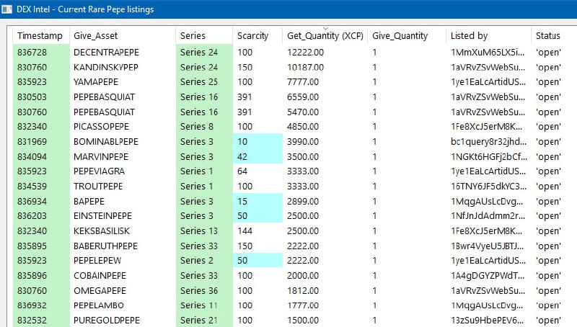Select the KANDINSKYPEP asset cell

(x=123, y=67)
